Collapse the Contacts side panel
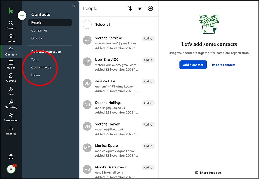The image size is (259, 179). pyautogui.click(x=74, y=6)
